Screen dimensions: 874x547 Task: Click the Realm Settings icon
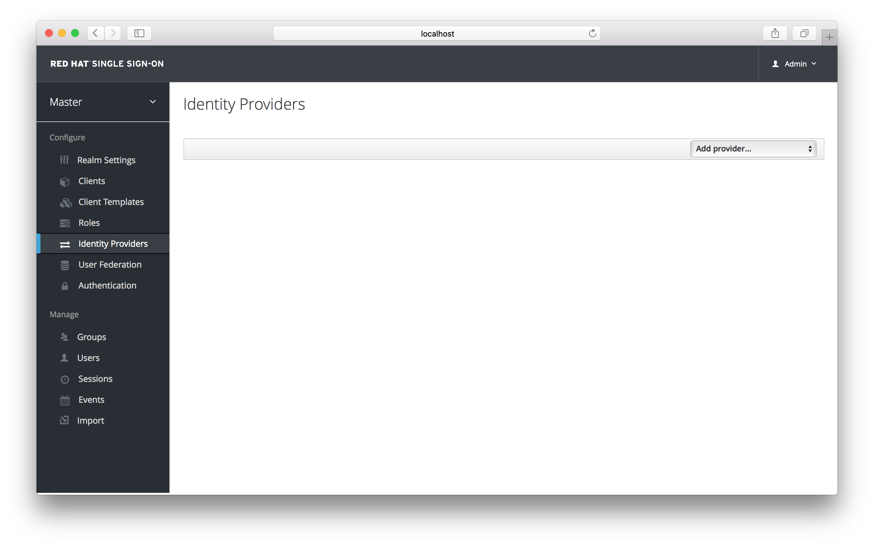[x=64, y=160]
